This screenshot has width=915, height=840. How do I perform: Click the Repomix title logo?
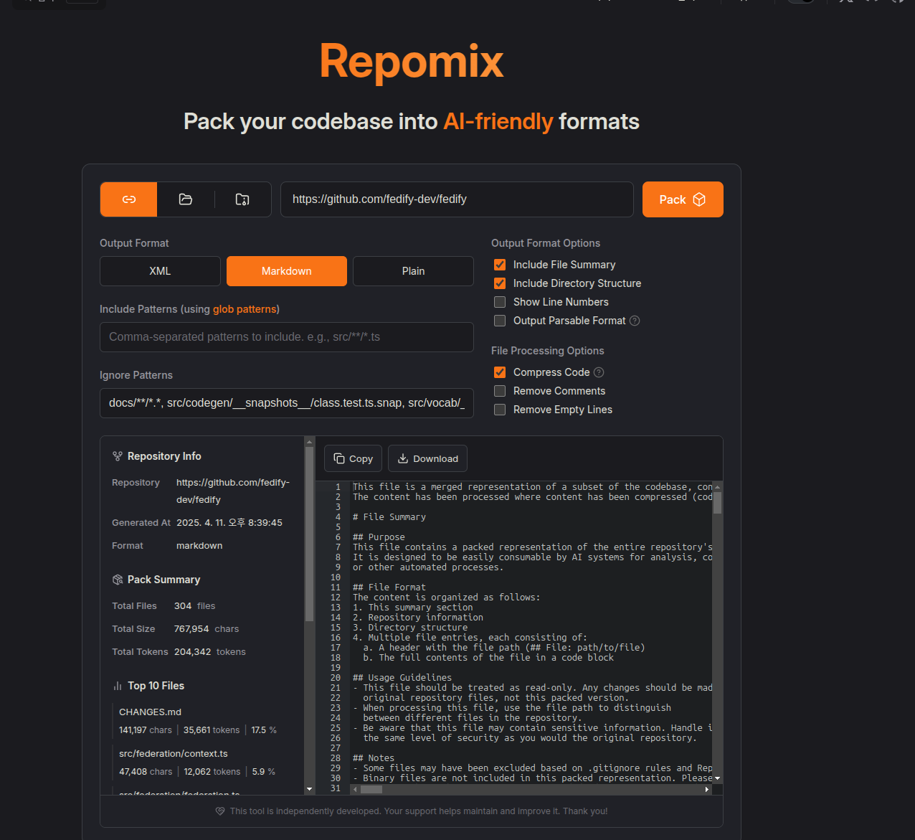[412, 62]
